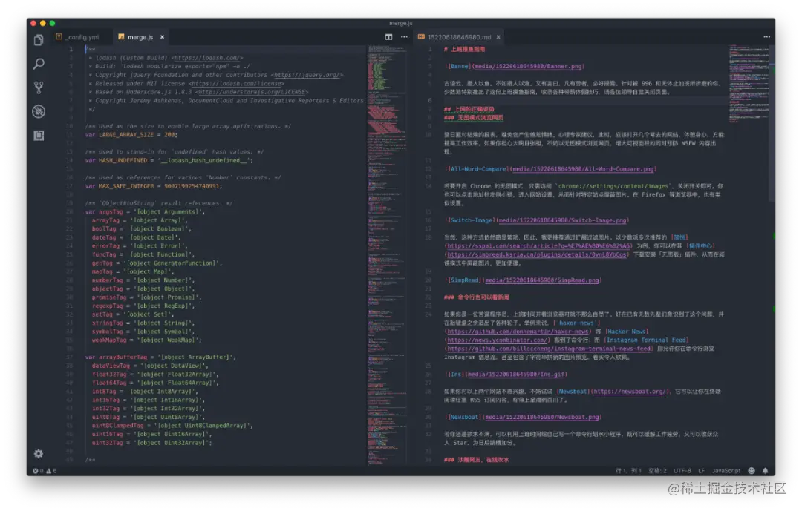The image size is (802, 511).
Task: Click the uint8ClampedTag line
Action: coord(172,426)
